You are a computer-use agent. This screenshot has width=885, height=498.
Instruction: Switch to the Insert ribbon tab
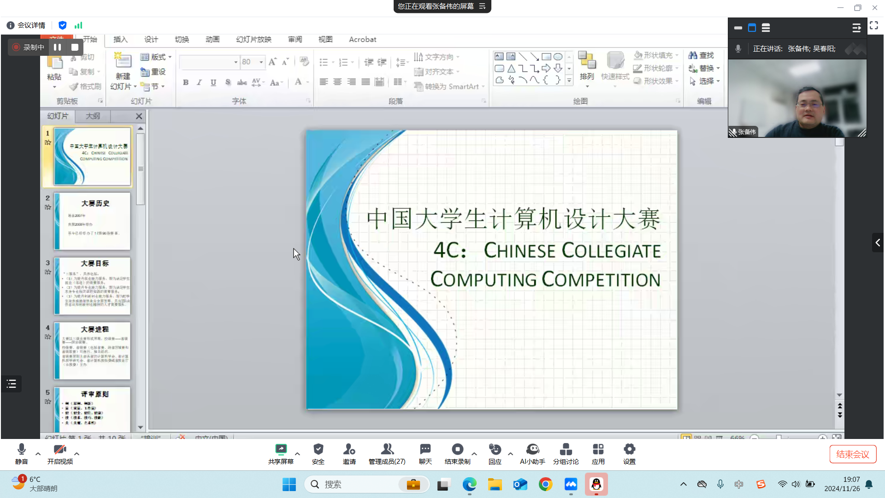coord(120,40)
